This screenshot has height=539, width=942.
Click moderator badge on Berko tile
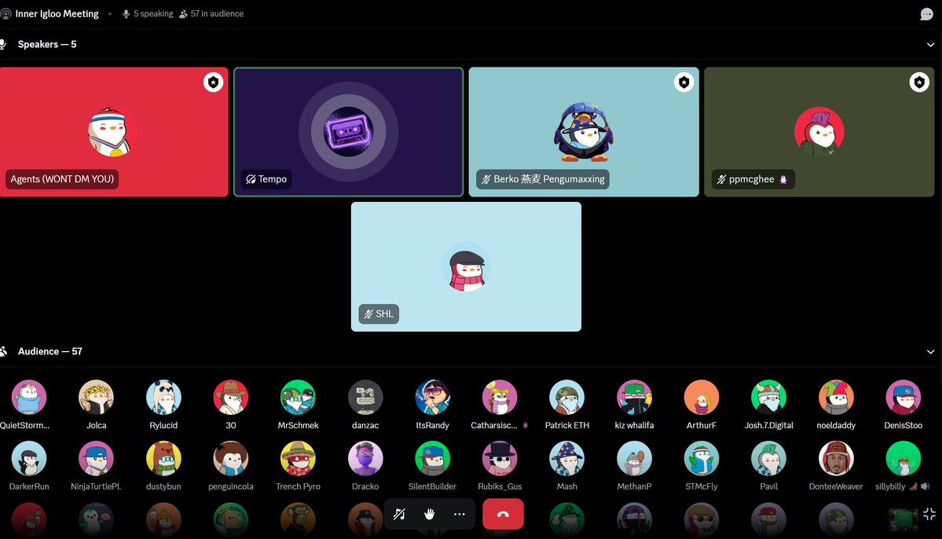[x=684, y=82]
